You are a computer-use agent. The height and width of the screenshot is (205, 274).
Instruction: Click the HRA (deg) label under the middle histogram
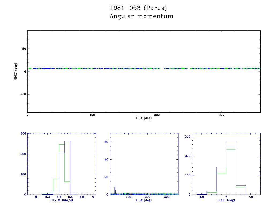pyautogui.click(x=144, y=200)
